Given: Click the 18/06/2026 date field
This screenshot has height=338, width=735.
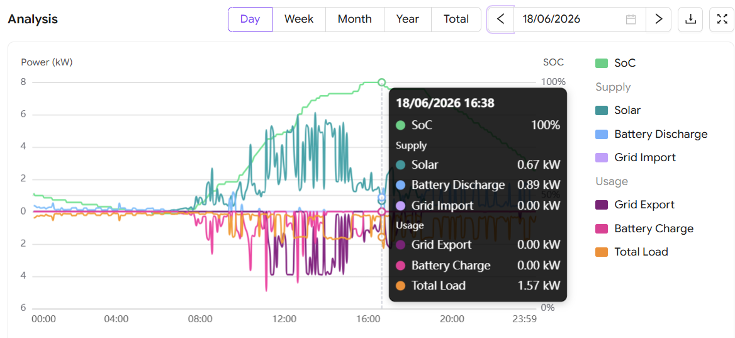Looking at the screenshot, I should (x=580, y=20).
